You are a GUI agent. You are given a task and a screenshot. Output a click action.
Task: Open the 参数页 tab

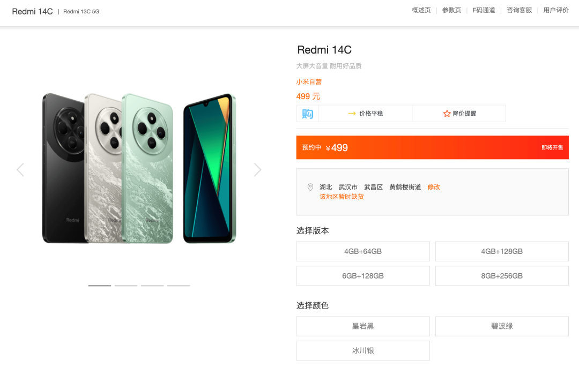pos(451,10)
